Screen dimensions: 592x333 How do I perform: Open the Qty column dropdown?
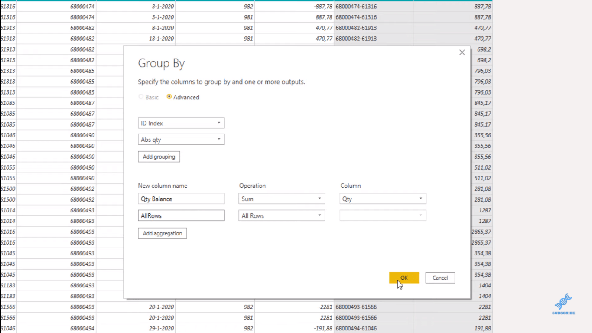pos(383,199)
